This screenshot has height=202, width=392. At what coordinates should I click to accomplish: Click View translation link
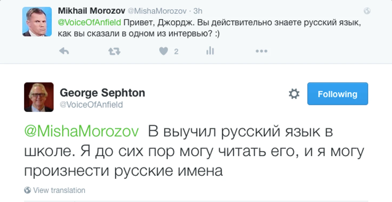point(59,190)
